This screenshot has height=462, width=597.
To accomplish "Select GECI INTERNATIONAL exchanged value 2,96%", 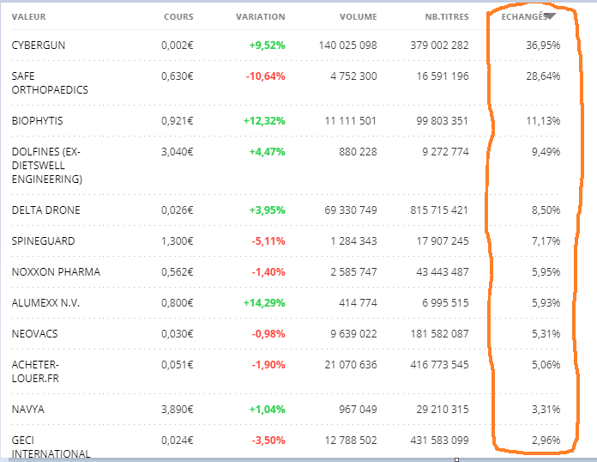I will point(546,441).
